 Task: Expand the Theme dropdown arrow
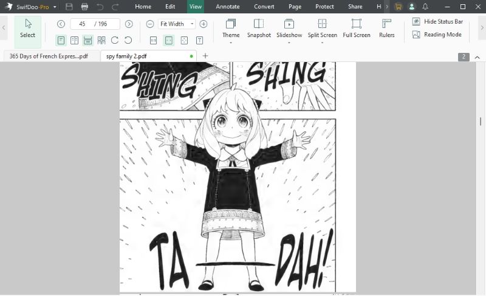[x=231, y=43]
